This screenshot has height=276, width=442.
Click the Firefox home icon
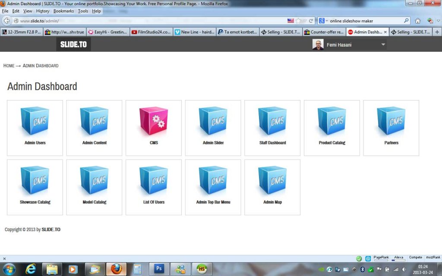[418, 21]
